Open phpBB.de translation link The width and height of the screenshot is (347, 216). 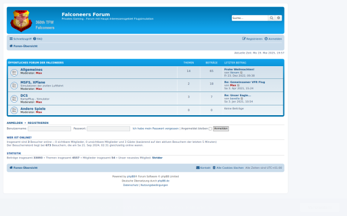(x=163, y=181)
